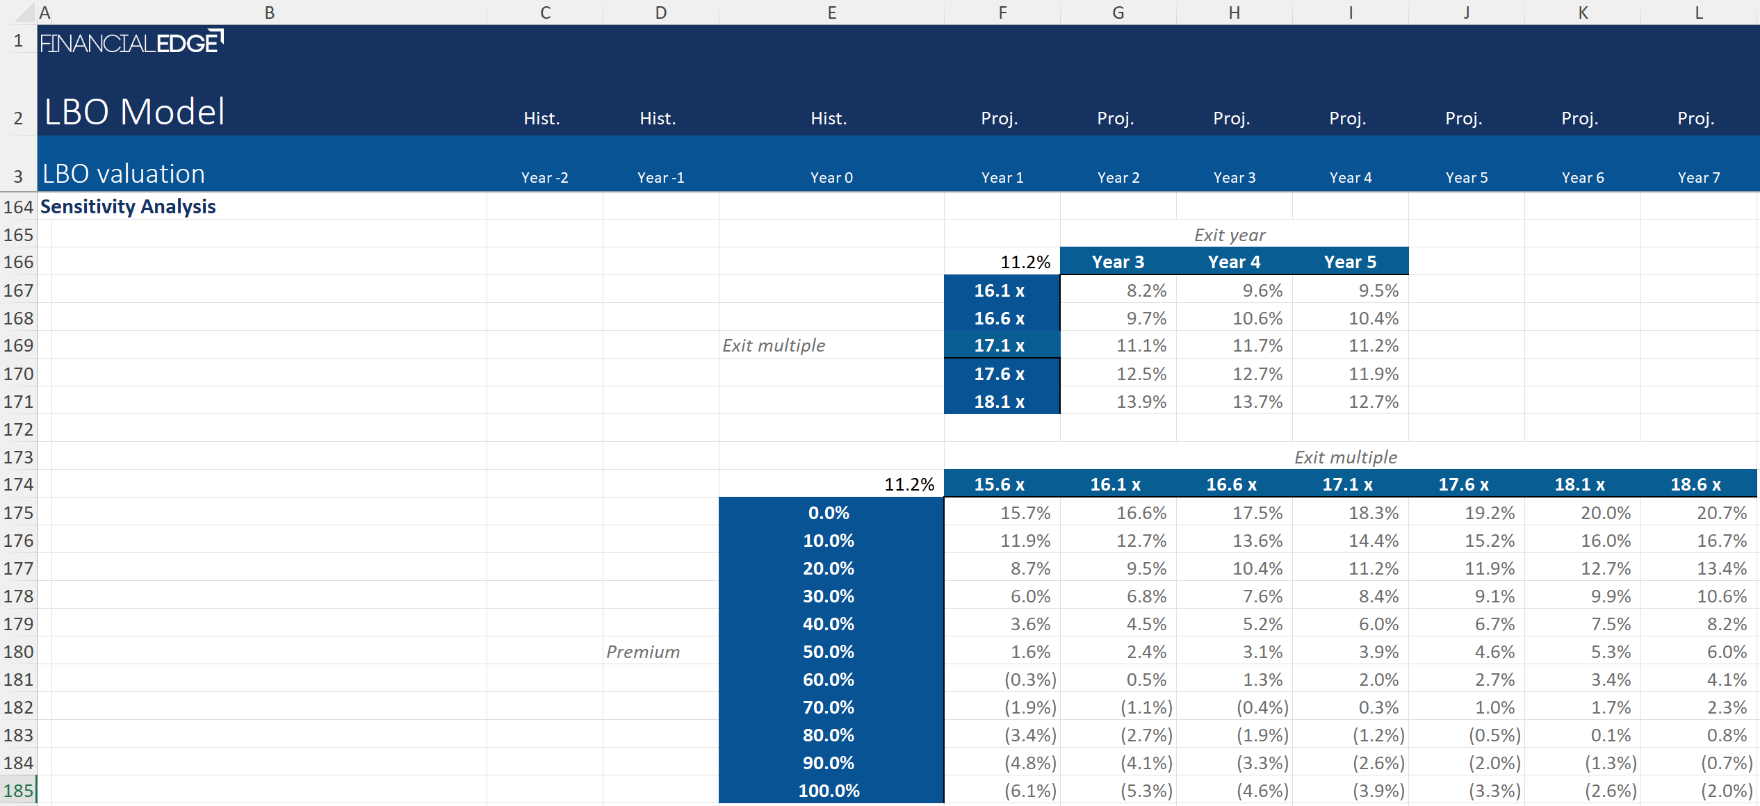This screenshot has width=1760, height=806.
Task: Select the LBO valuation header cell
Action: [124, 174]
